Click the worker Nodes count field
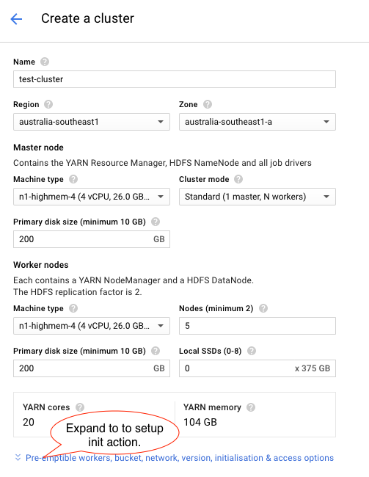The width and height of the screenshot is (369, 477). pos(257,326)
